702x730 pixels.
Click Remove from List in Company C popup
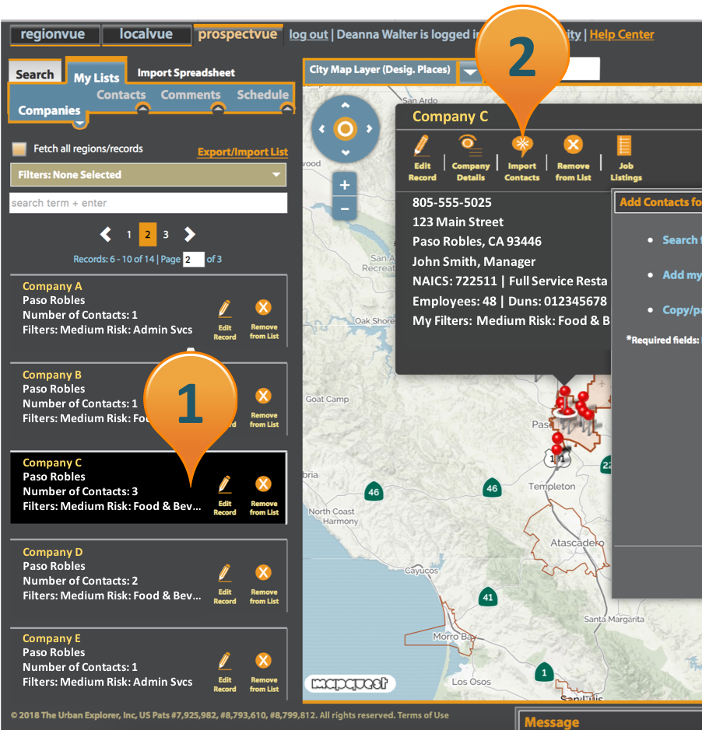tap(573, 159)
